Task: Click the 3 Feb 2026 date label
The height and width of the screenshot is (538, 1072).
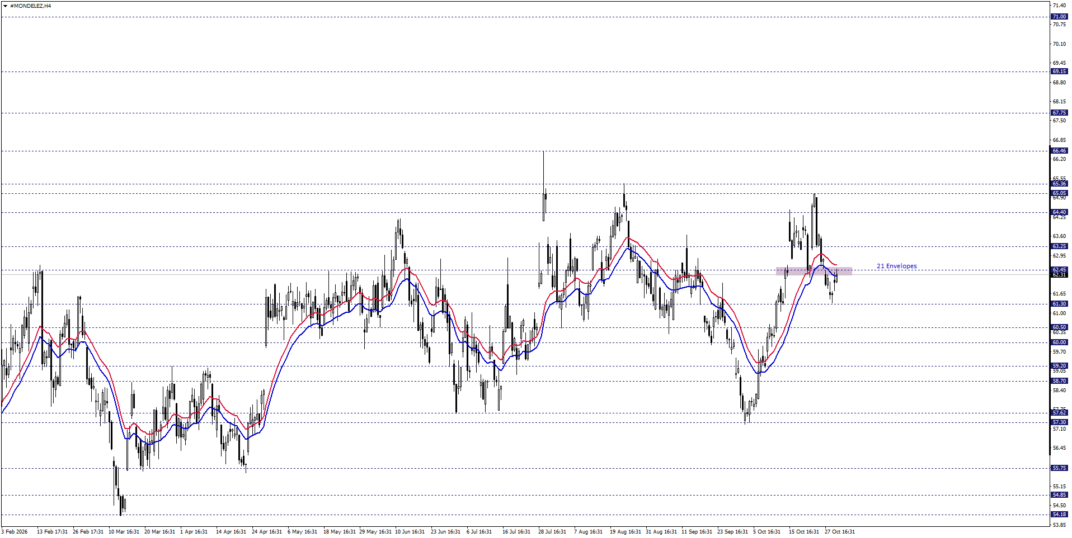Action: tap(15, 532)
